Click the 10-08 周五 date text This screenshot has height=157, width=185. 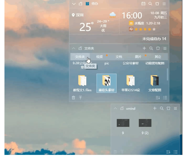tap(158, 13)
